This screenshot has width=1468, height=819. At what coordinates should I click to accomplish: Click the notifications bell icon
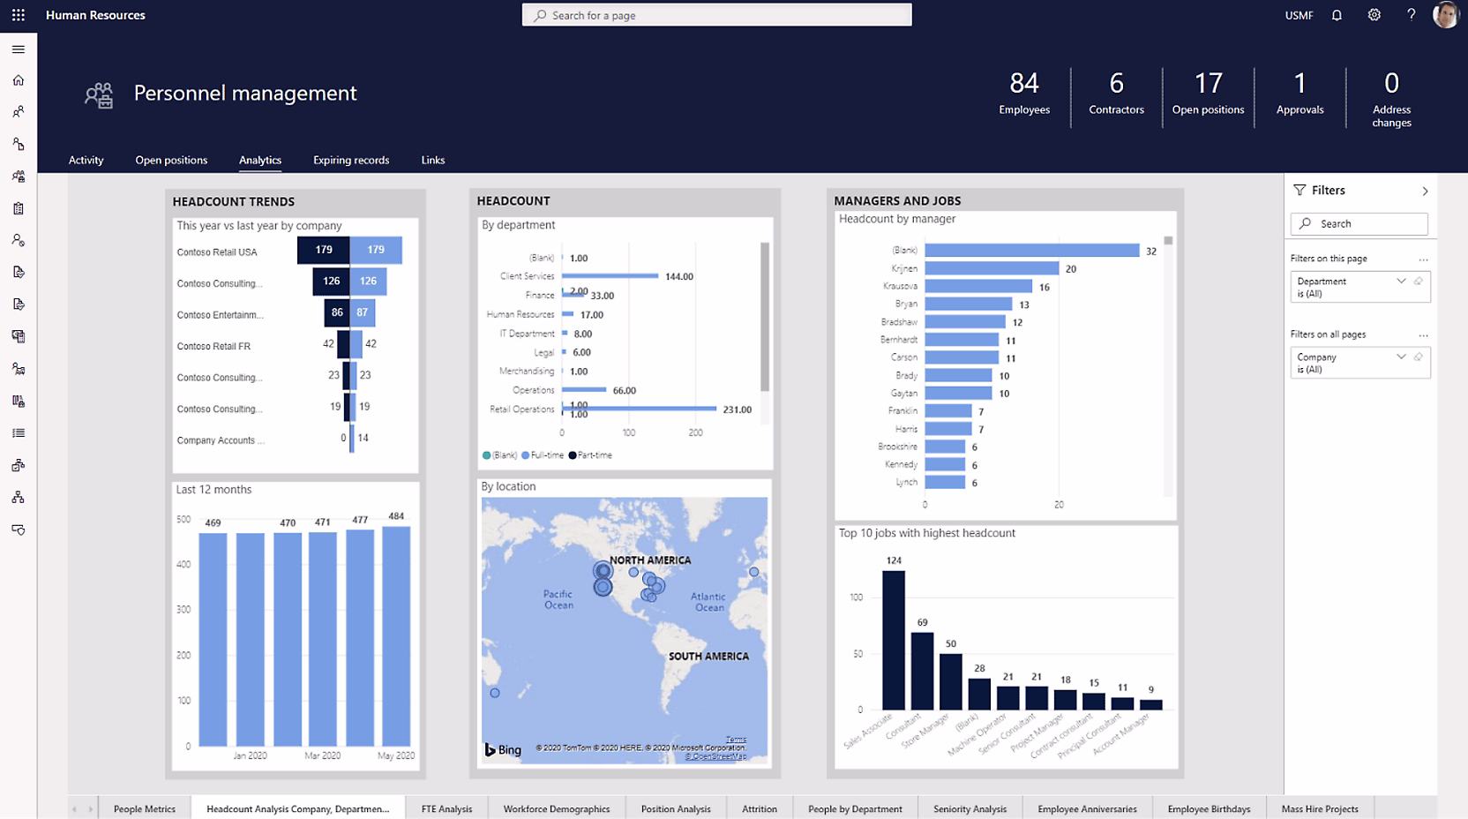[x=1337, y=15]
